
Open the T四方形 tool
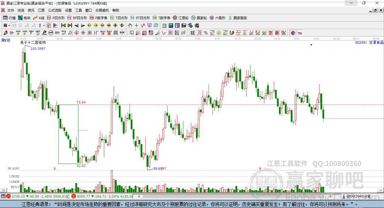(x=119, y=18)
